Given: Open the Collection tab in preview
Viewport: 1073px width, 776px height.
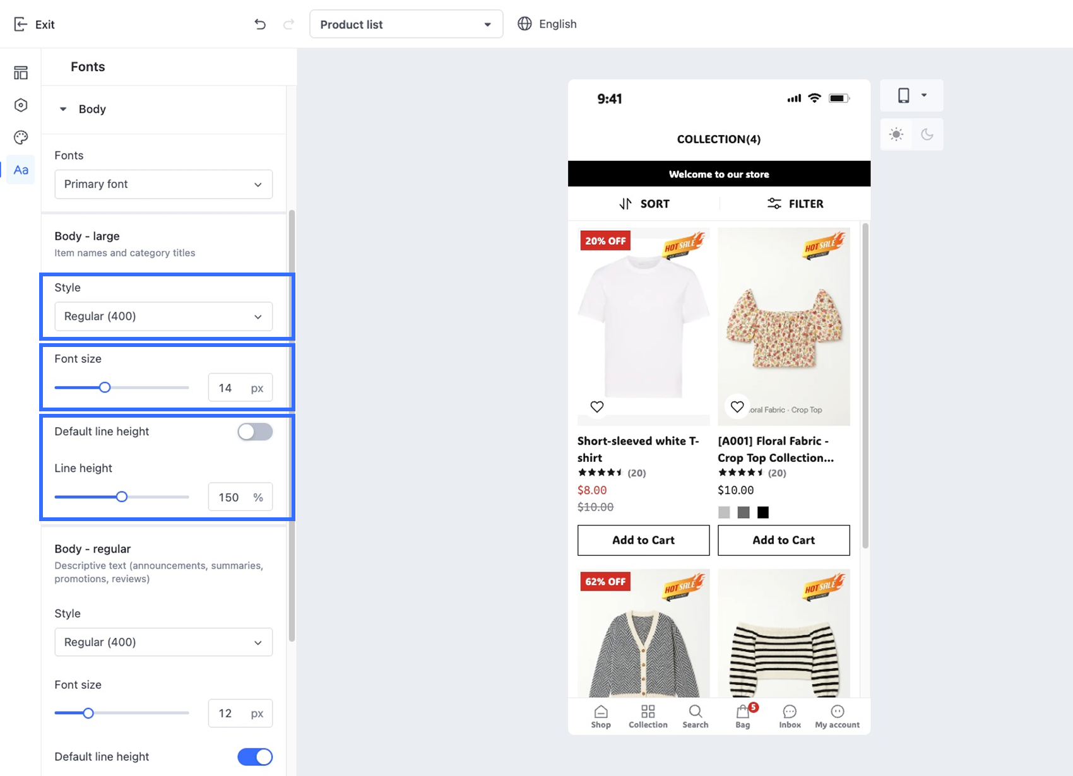Looking at the screenshot, I should [648, 716].
